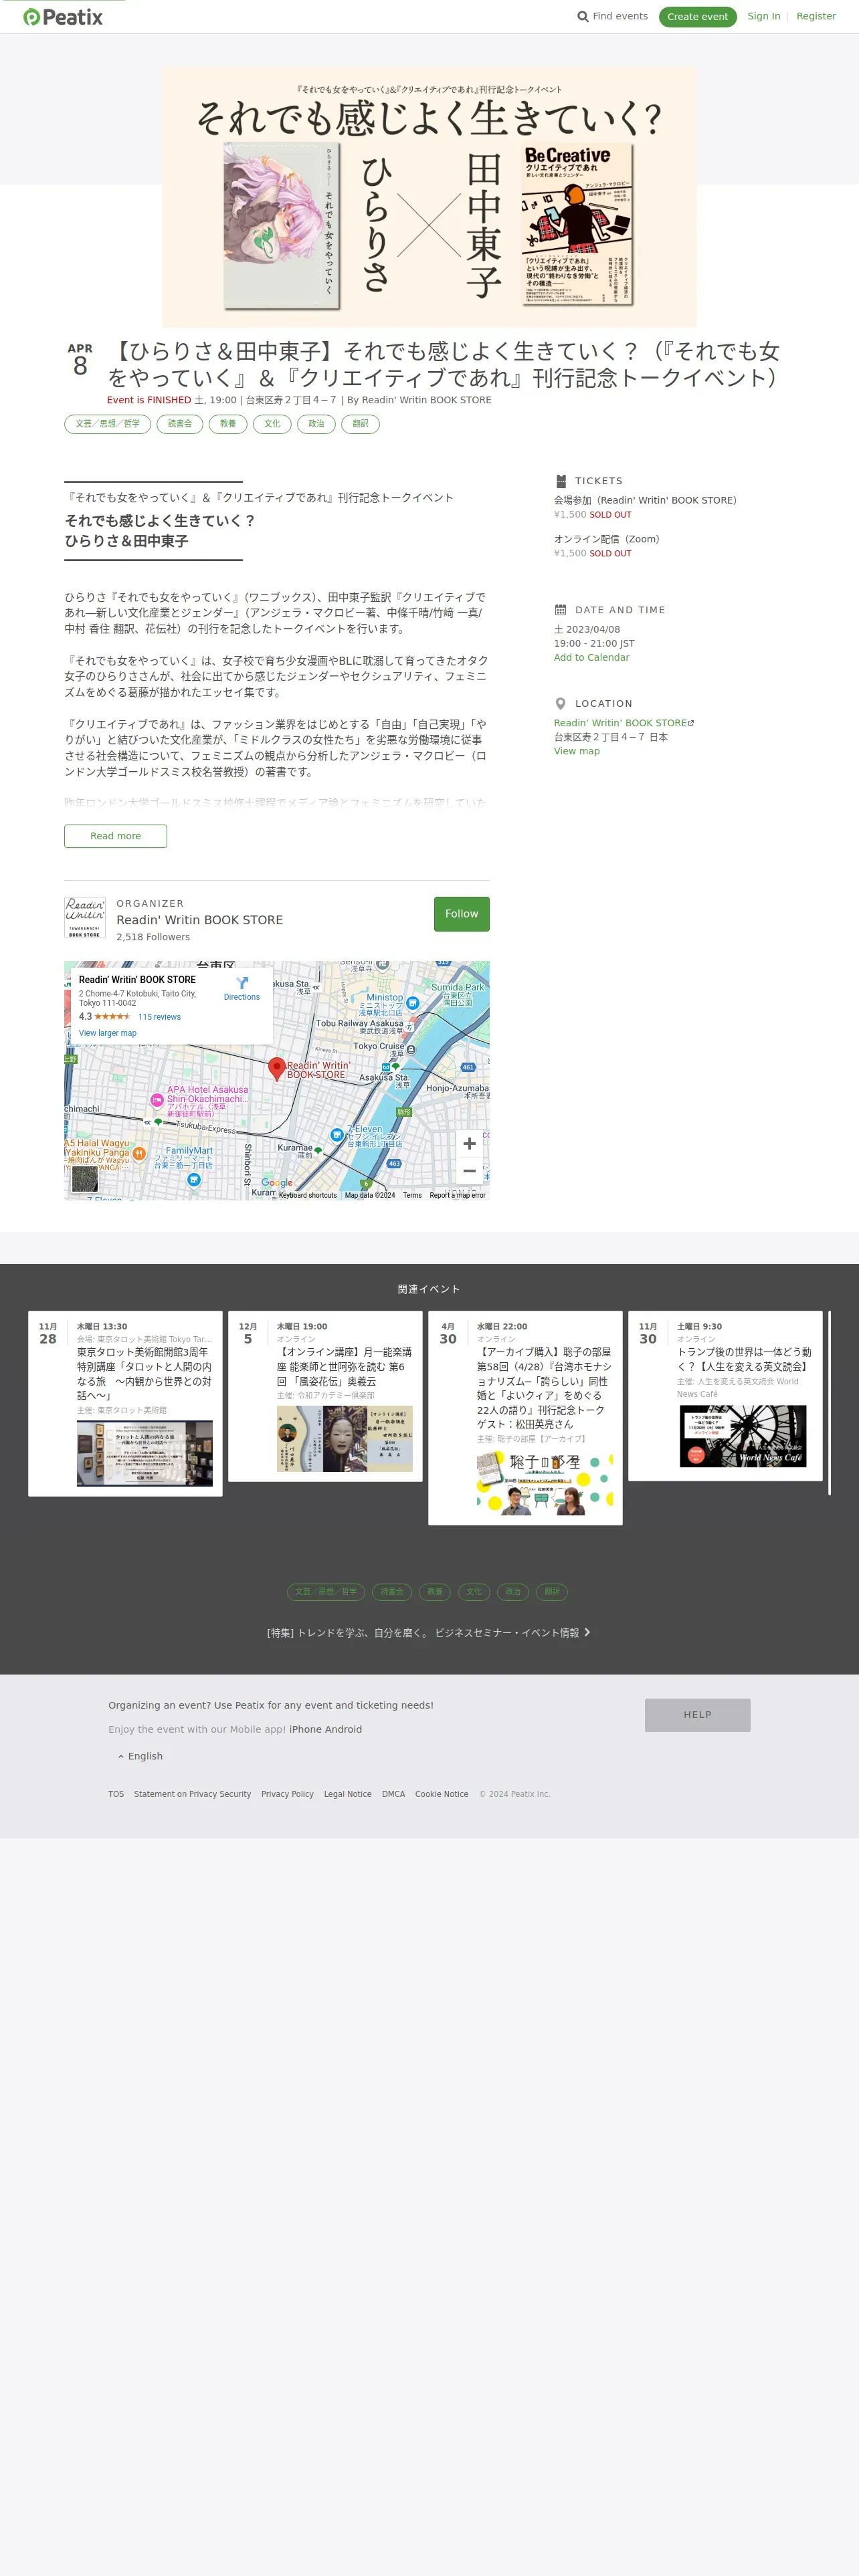Screen dimensions: 859x2576
Task: Open Find events search
Action: coord(612,17)
